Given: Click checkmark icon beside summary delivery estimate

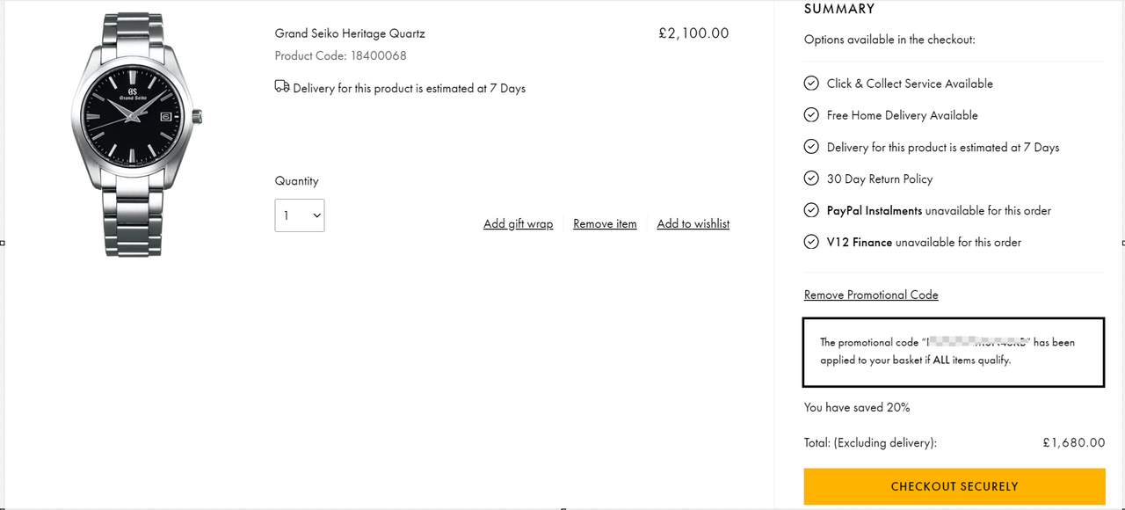Looking at the screenshot, I should [x=811, y=146].
